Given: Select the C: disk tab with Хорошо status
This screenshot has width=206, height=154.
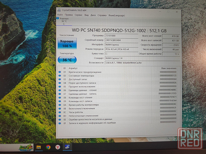Looking at the screenshot, I should click(64, 21).
